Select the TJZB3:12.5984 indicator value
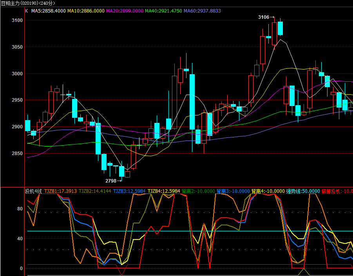This screenshot has height=276, width=353. pos(129,191)
